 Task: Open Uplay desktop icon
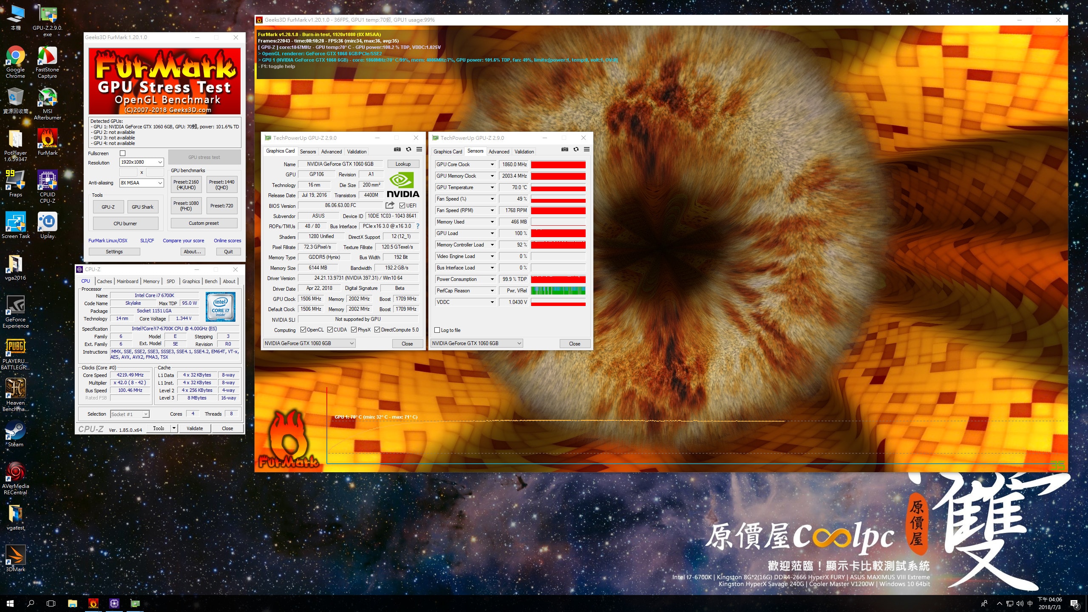[x=48, y=226]
